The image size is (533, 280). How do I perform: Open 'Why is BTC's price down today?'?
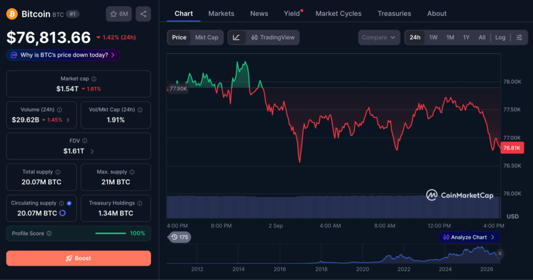tap(63, 55)
